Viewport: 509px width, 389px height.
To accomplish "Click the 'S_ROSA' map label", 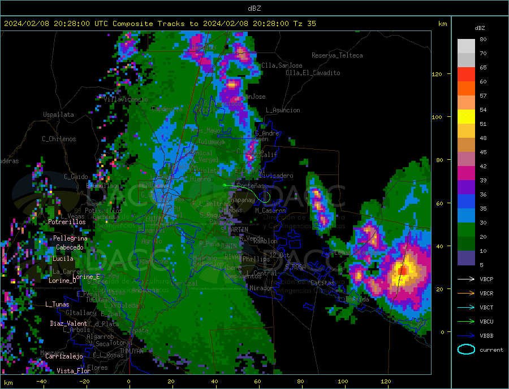I will click(295, 267).
